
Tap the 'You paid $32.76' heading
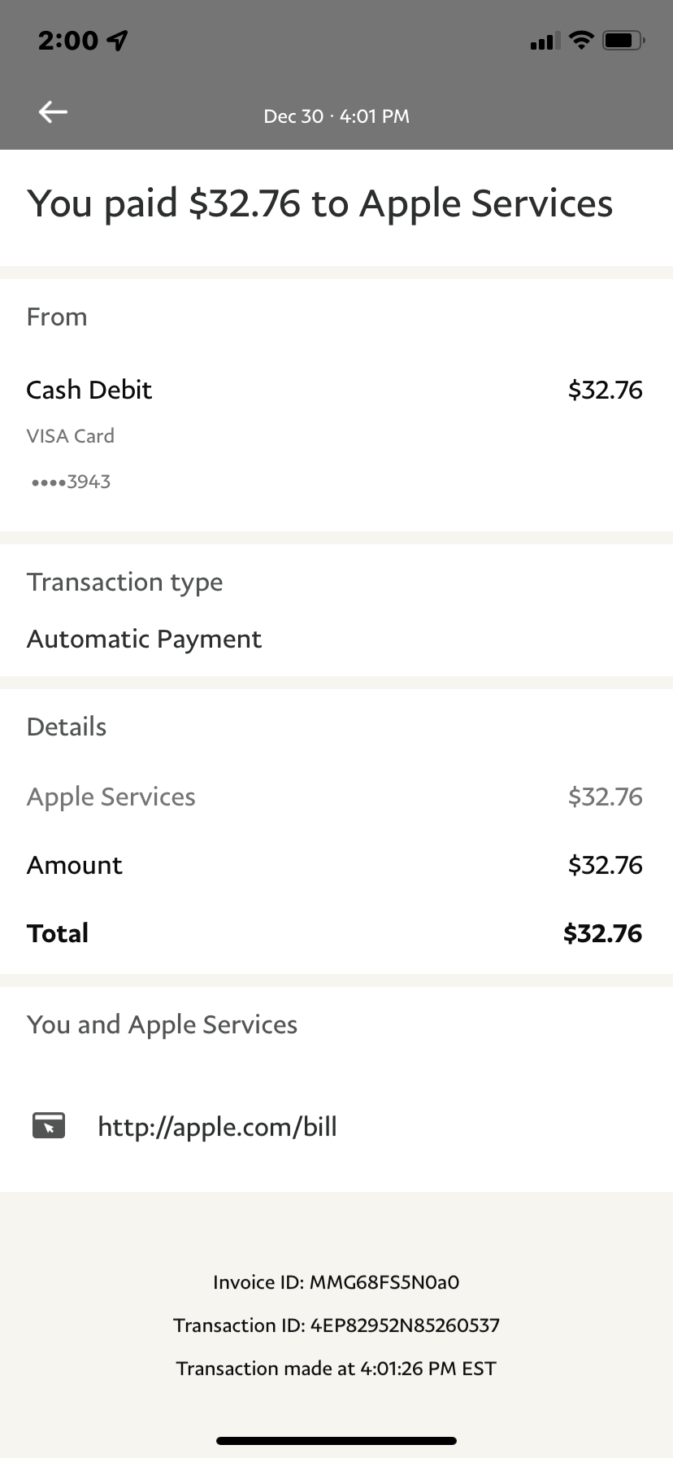319,203
